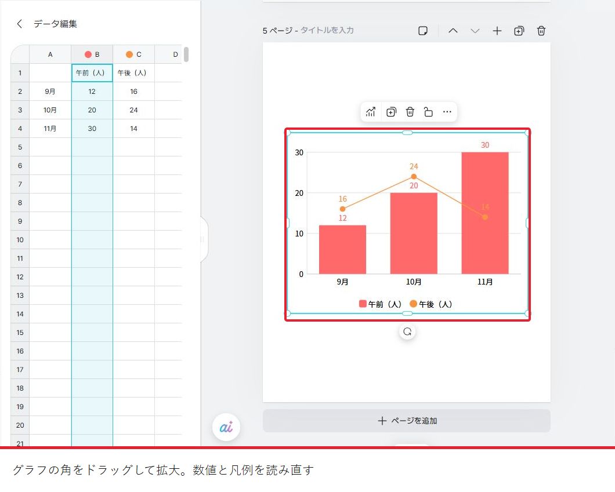Click the orange point labeled 16
The width and height of the screenshot is (615, 492).
click(x=342, y=209)
